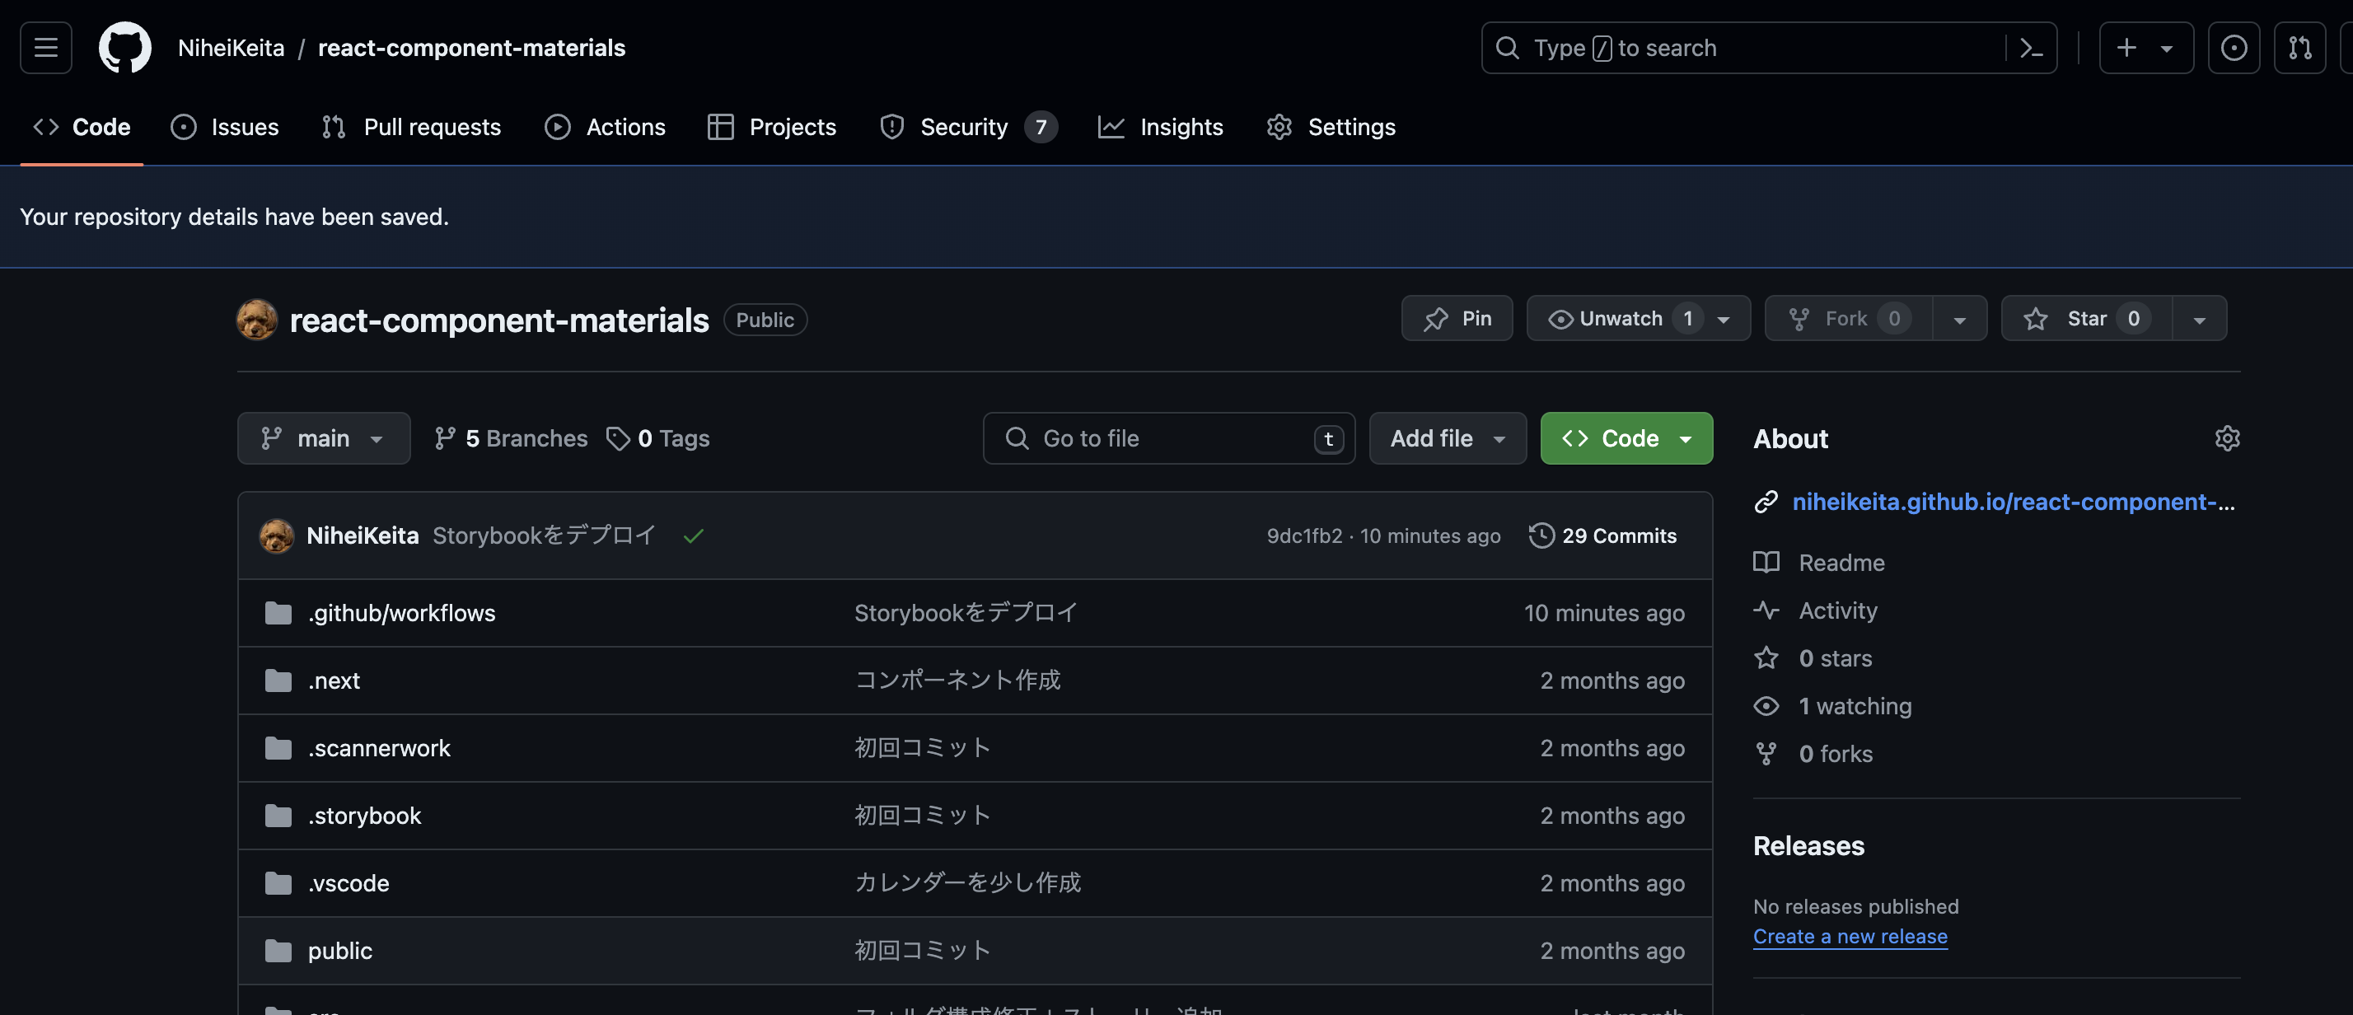Open the notifications icon
Viewport: 2353px width, 1015px height.
(x=2234, y=48)
